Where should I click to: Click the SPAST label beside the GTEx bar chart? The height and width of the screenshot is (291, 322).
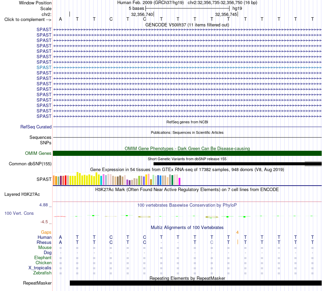coord(44,179)
